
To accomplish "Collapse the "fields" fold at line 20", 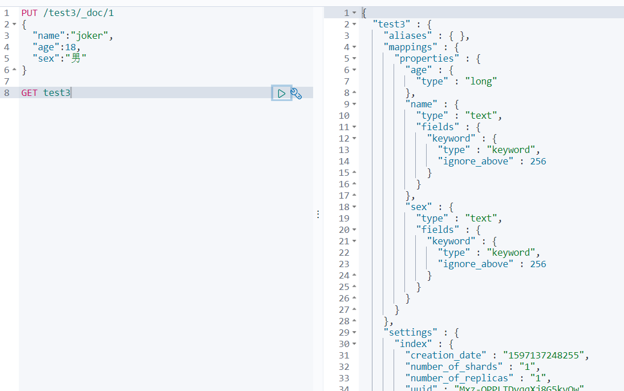I will click(x=354, y=229).
